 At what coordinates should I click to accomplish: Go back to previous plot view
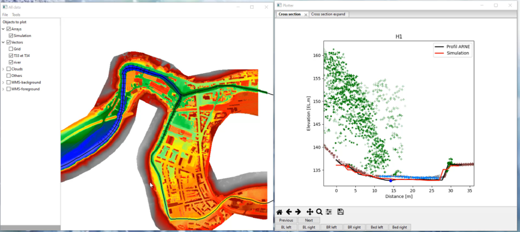click(x=289, y=212)
